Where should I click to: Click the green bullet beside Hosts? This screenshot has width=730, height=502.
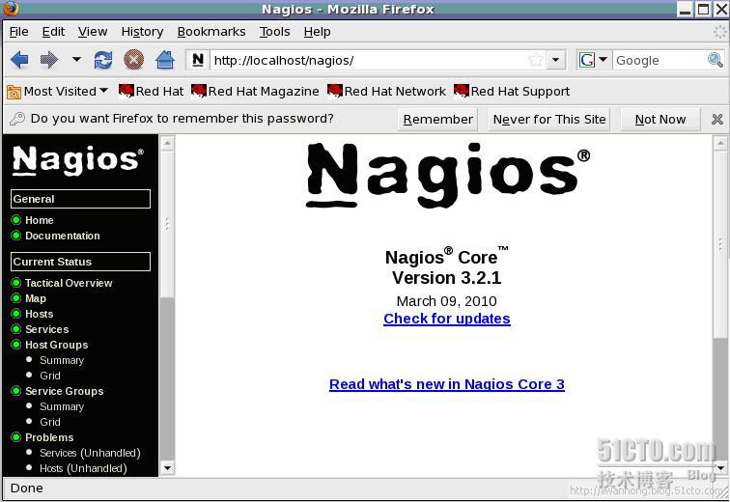coord(16,314)
